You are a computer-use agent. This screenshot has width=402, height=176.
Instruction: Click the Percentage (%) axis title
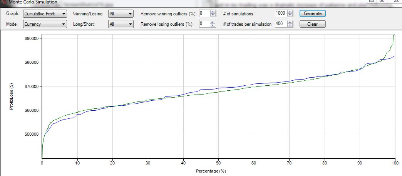211,171
